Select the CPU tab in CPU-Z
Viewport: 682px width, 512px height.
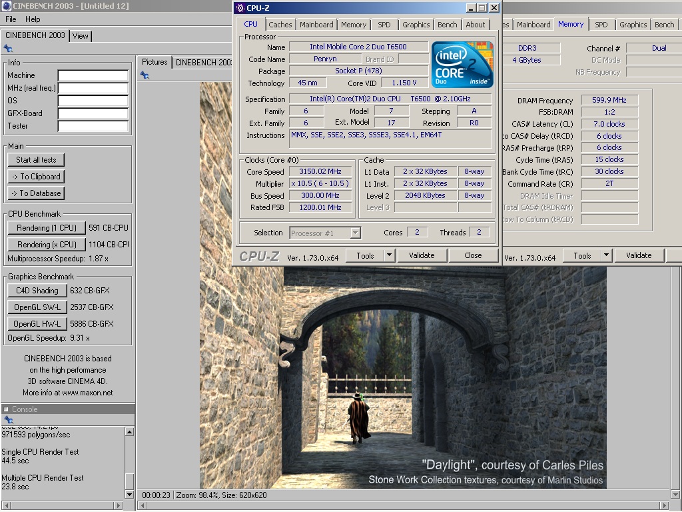coord(250,24)
